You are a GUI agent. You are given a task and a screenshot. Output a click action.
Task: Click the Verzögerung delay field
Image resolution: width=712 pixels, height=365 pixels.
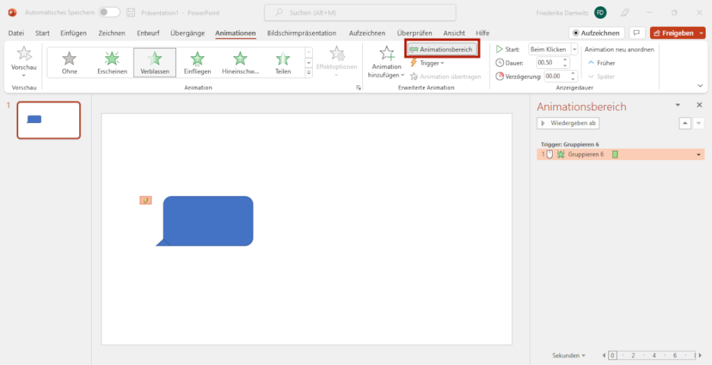[557, 76]
